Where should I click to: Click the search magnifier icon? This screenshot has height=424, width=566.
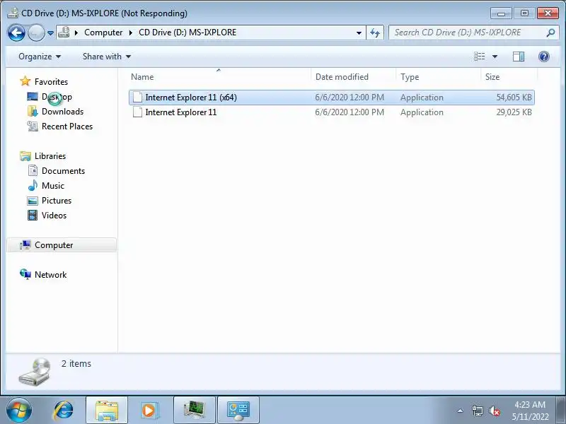pos(550,33)
